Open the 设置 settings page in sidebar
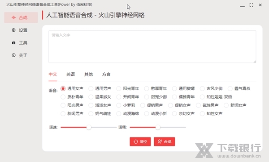The height and width of the screenshot is (162, 269). [x=21, y=30]
